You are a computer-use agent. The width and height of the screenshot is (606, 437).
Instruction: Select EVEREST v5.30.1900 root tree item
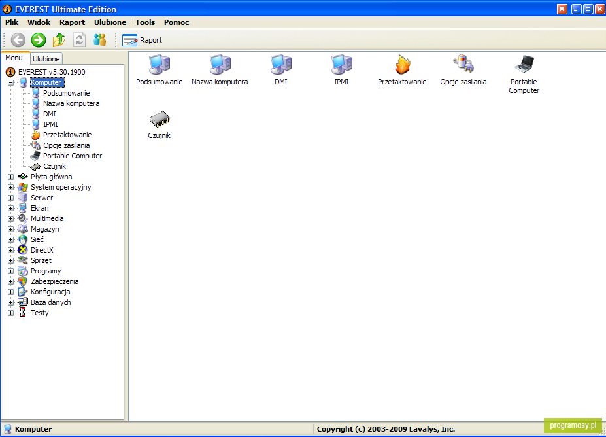click(x=52, y=72)
